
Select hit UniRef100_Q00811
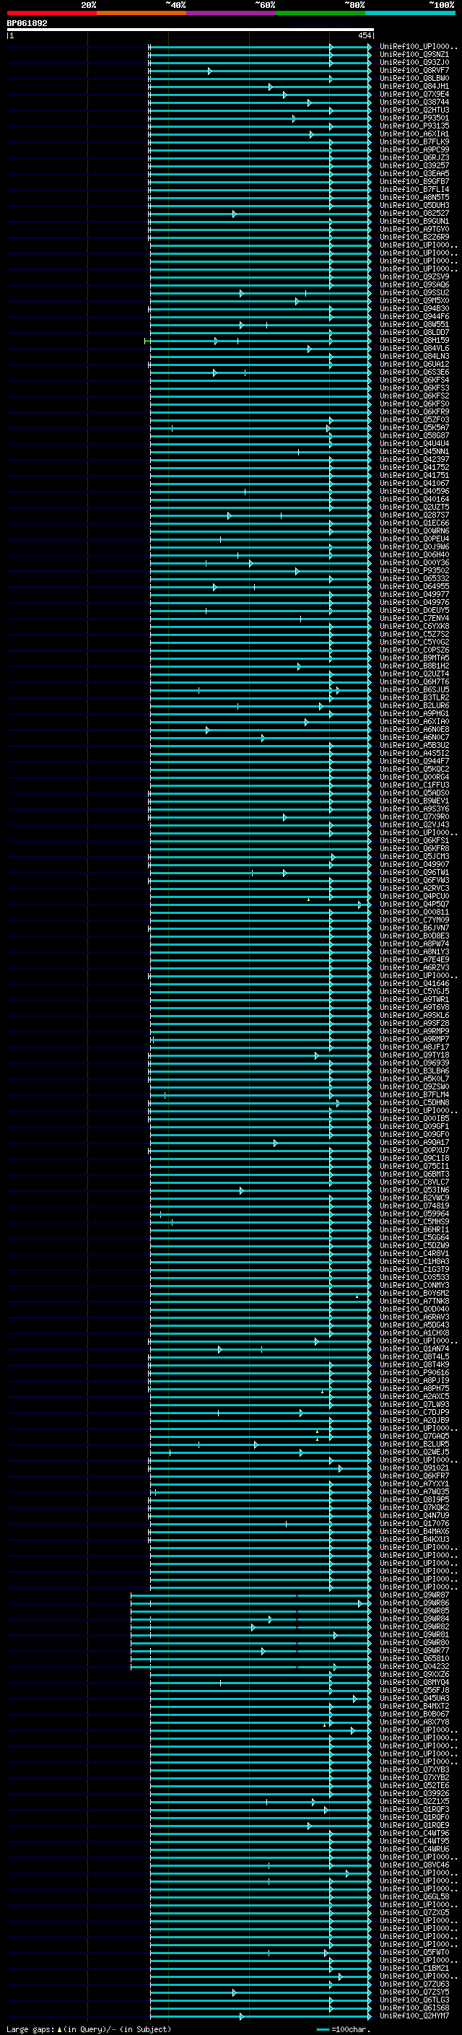(x=414, y=912)
